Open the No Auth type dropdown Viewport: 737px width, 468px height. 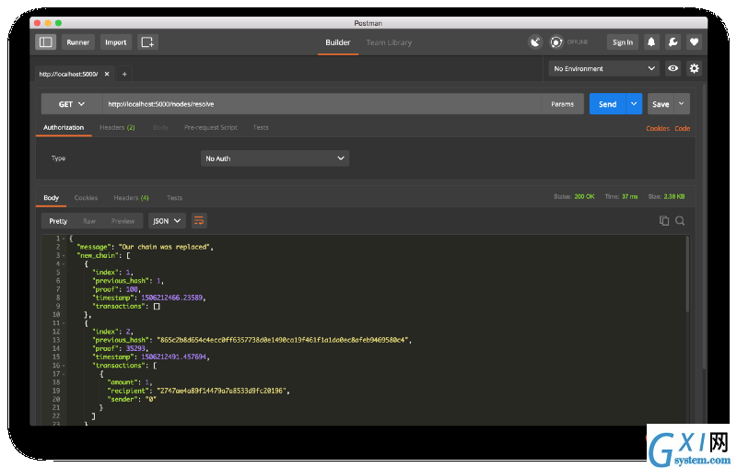pyautogui.click(x=275, y=158)
